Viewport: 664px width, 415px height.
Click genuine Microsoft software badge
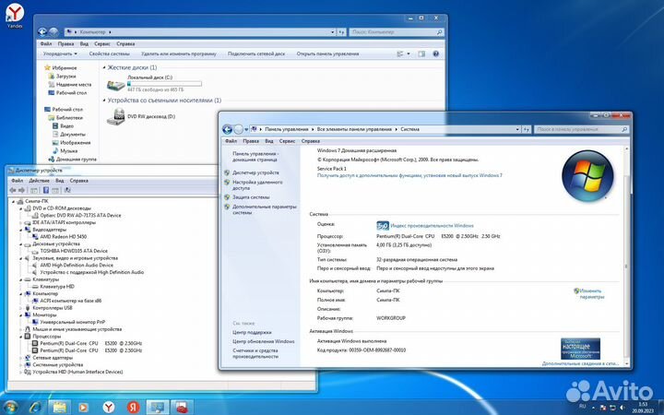[x=580, y=349]
